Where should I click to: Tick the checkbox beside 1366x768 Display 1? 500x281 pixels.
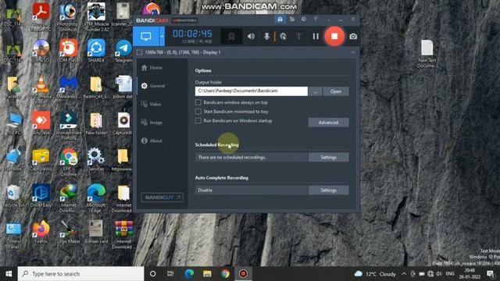tap(139, 52)
